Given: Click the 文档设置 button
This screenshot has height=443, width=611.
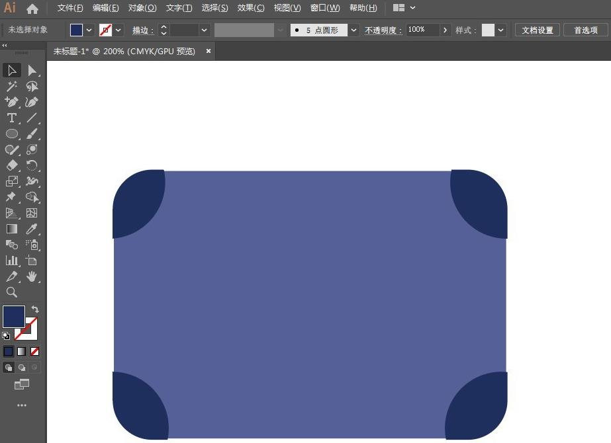Looking at the screenshot, I should (x=538, y=30).
